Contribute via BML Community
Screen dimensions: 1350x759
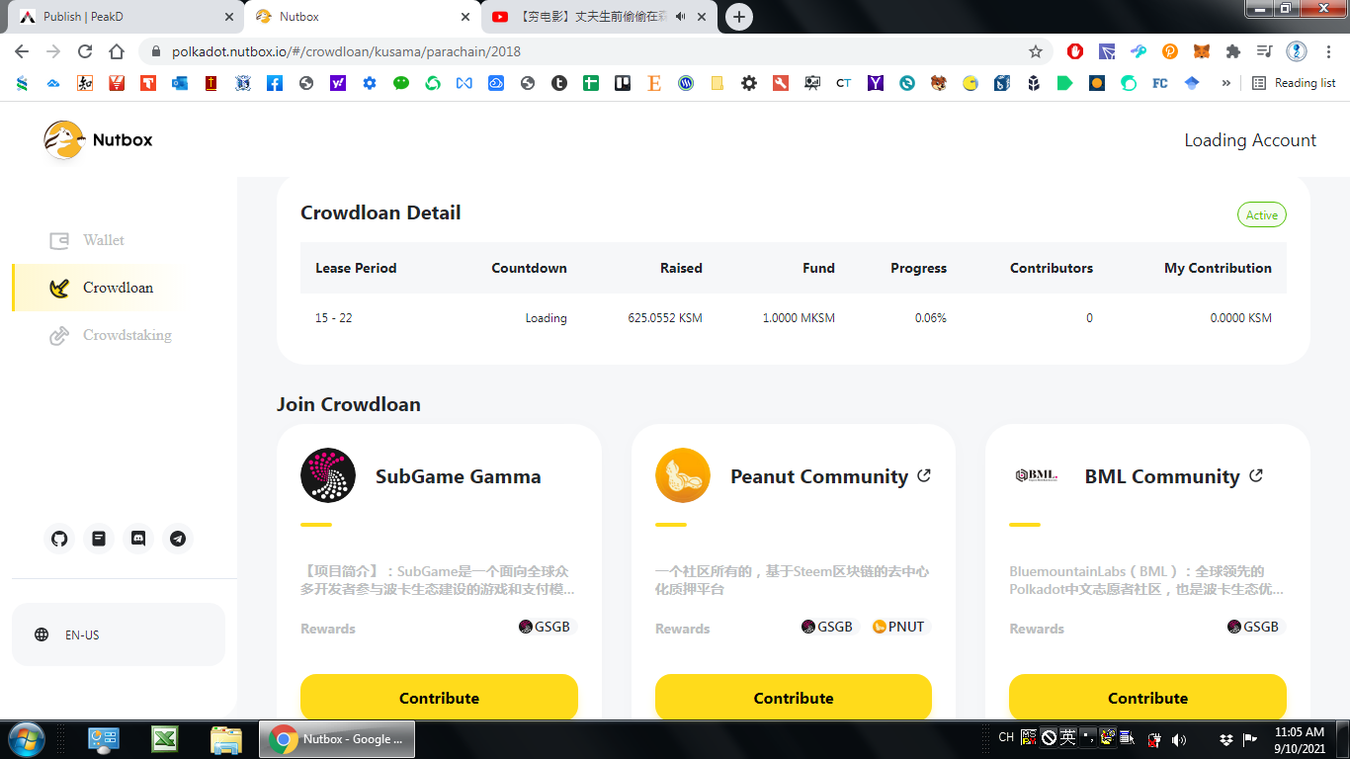click(1147, 697)
